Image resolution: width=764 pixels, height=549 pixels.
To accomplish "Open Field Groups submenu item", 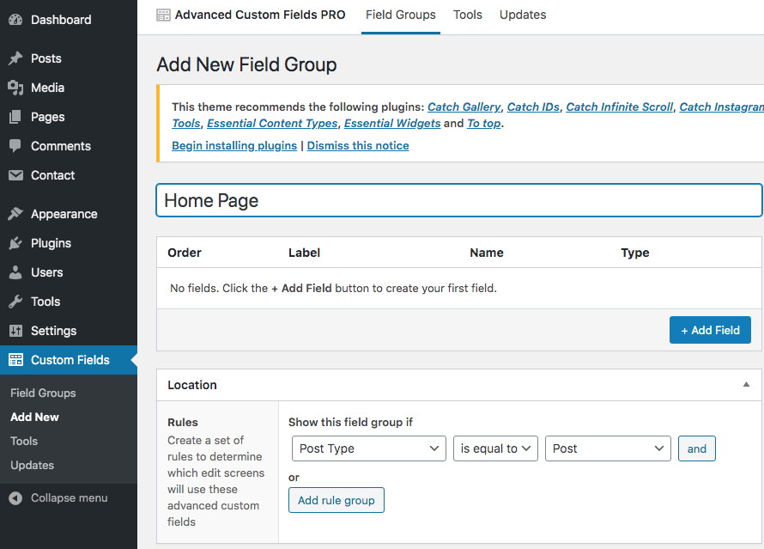I will [x=44, y=393].
